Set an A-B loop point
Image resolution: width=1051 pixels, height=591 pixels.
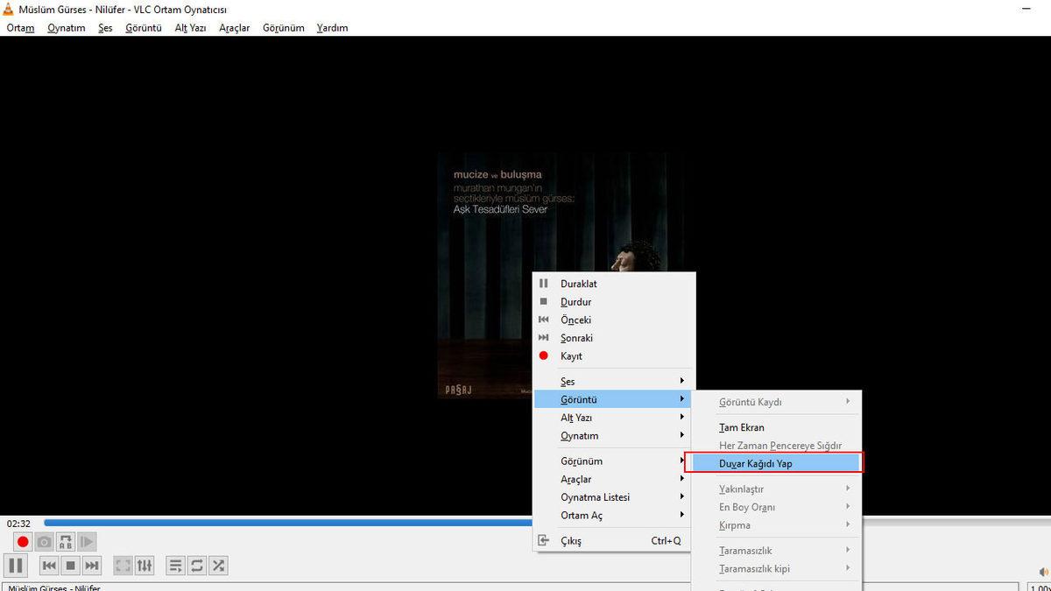pos(65,541)
